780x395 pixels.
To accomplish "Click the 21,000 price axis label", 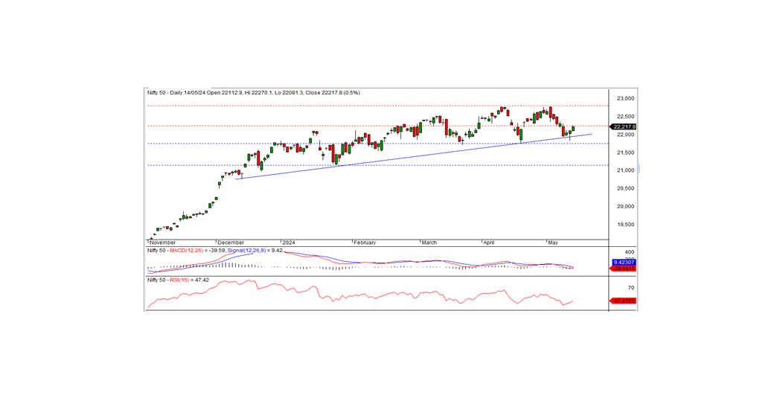I will click(624, 170).
